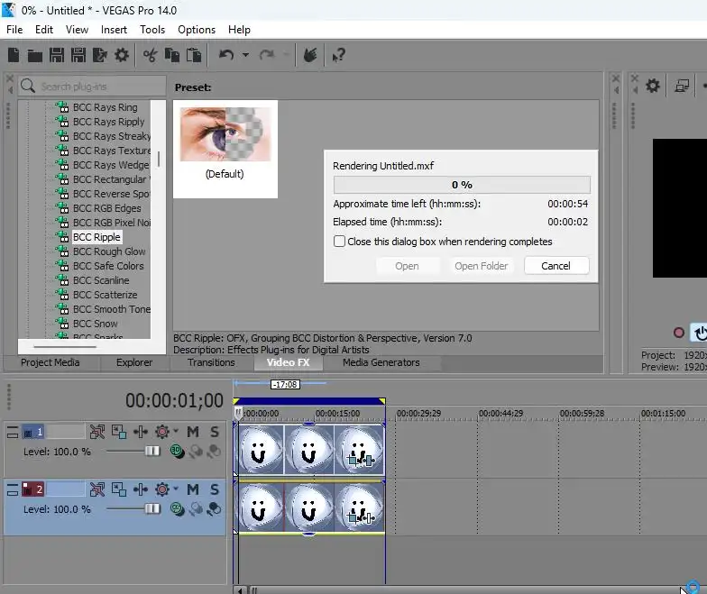Click the render progress bar showing 0 %
The image size is (707, 594).
[x=462, y=185]
